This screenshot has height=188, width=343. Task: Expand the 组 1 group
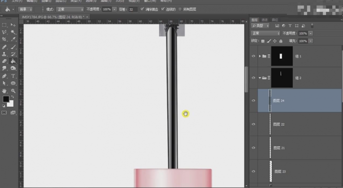pos(260,56)
